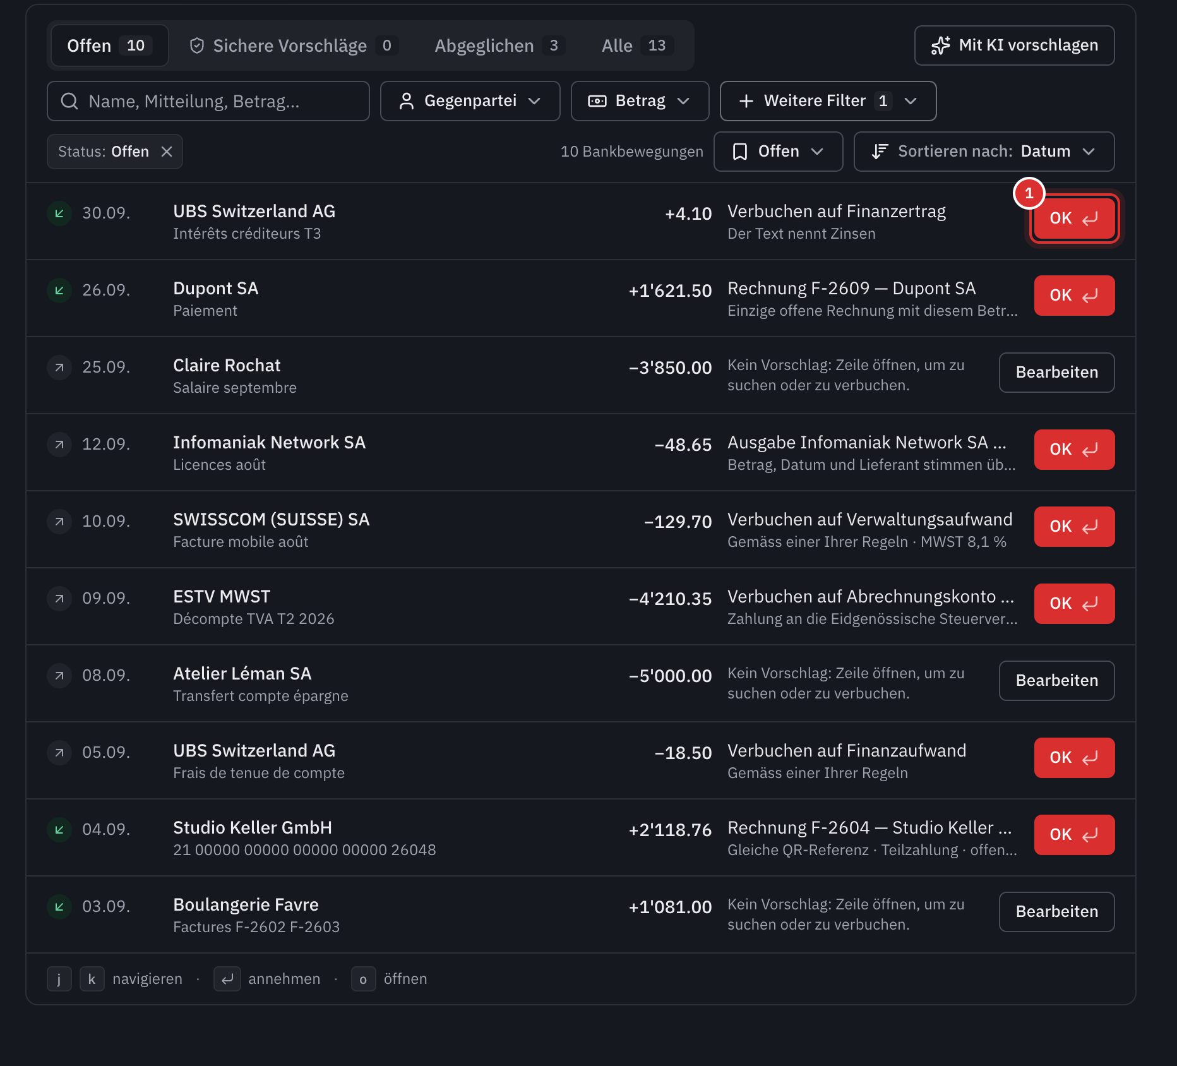Click the sparkle icon on Mit KI vorschlagen
The height and width of the screenshot is (1066, 1177).
941,45
